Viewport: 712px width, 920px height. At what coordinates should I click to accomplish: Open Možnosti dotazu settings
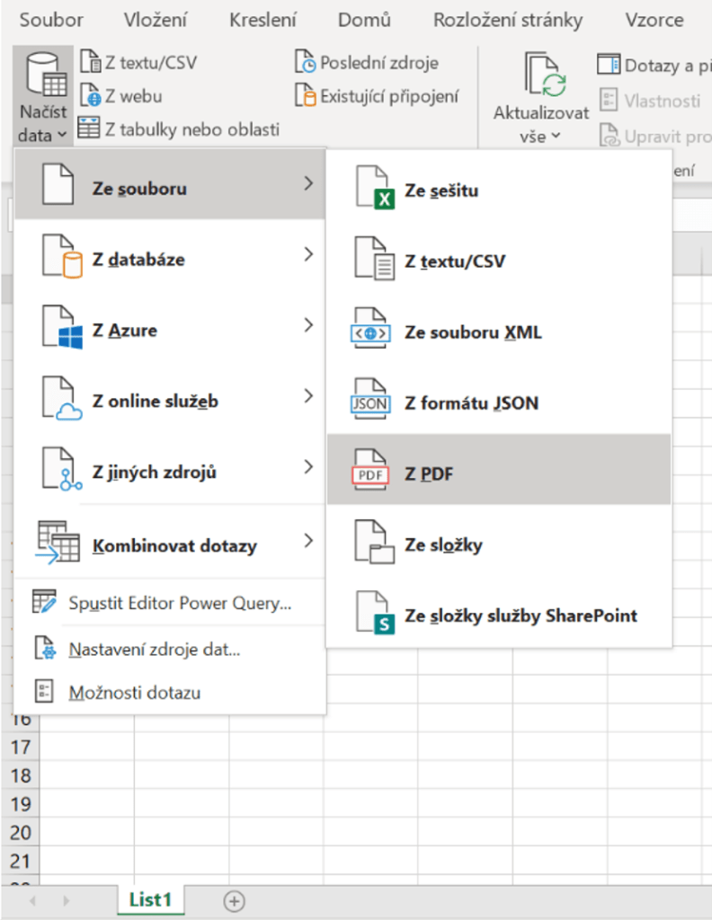135,692
